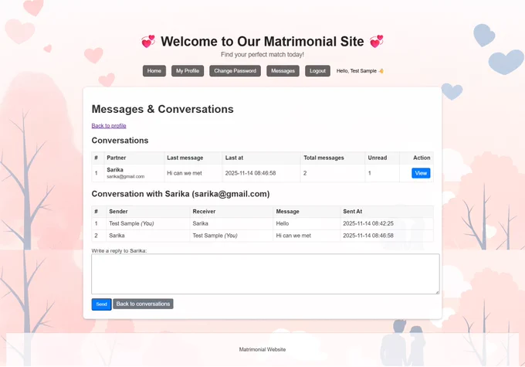Select the site title heading text

click(x=262, y=42)
